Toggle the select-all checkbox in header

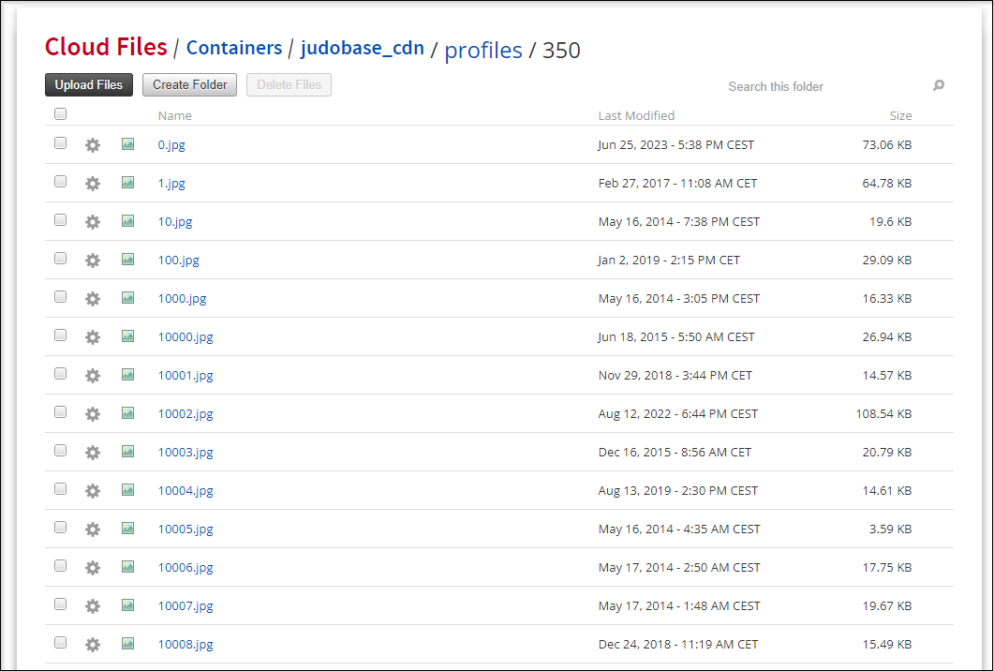click(61, 114)
